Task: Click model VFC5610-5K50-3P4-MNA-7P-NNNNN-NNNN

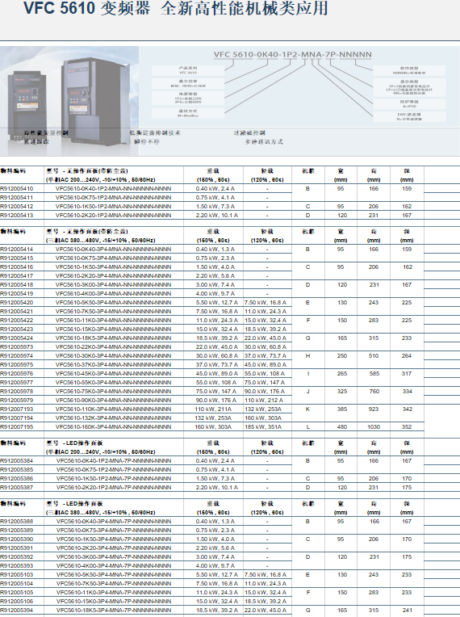Action: pyautogui.click(x=114, y=575)
